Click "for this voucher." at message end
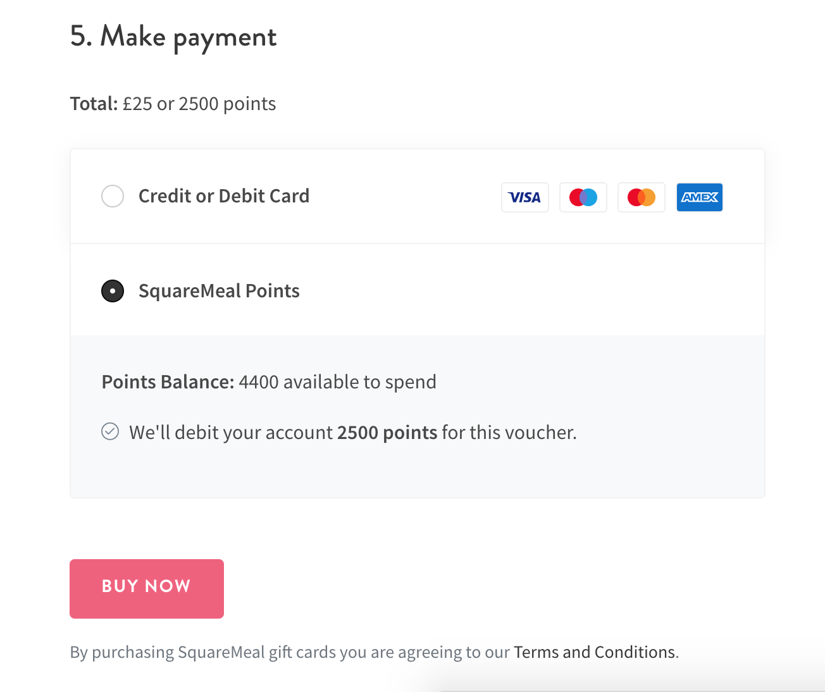Screen dimensions: 825x692 coord(509,433)
